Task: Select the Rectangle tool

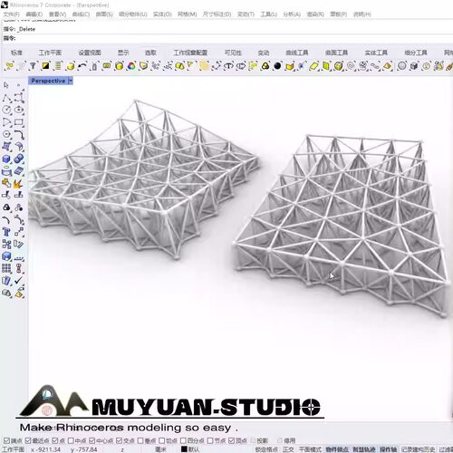Action: (x=19, y=122)
